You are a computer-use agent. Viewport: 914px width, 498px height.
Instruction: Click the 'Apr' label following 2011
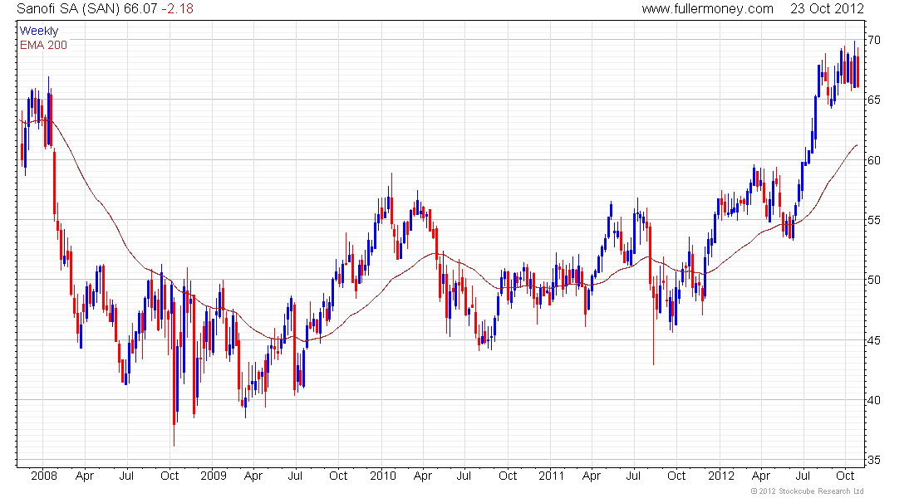592,476
